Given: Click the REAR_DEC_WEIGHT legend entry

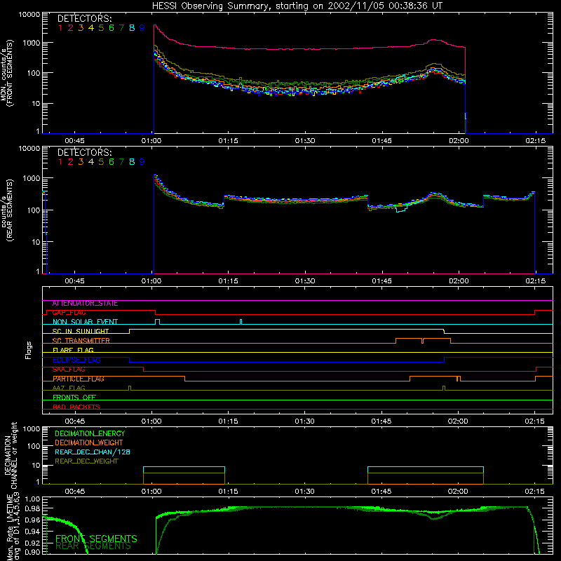Looking at the screenshot, I should click(86, 461).
